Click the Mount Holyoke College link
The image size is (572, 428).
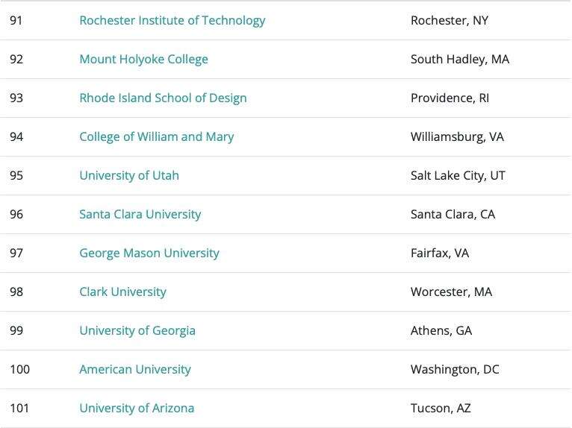tap(143, 60)
